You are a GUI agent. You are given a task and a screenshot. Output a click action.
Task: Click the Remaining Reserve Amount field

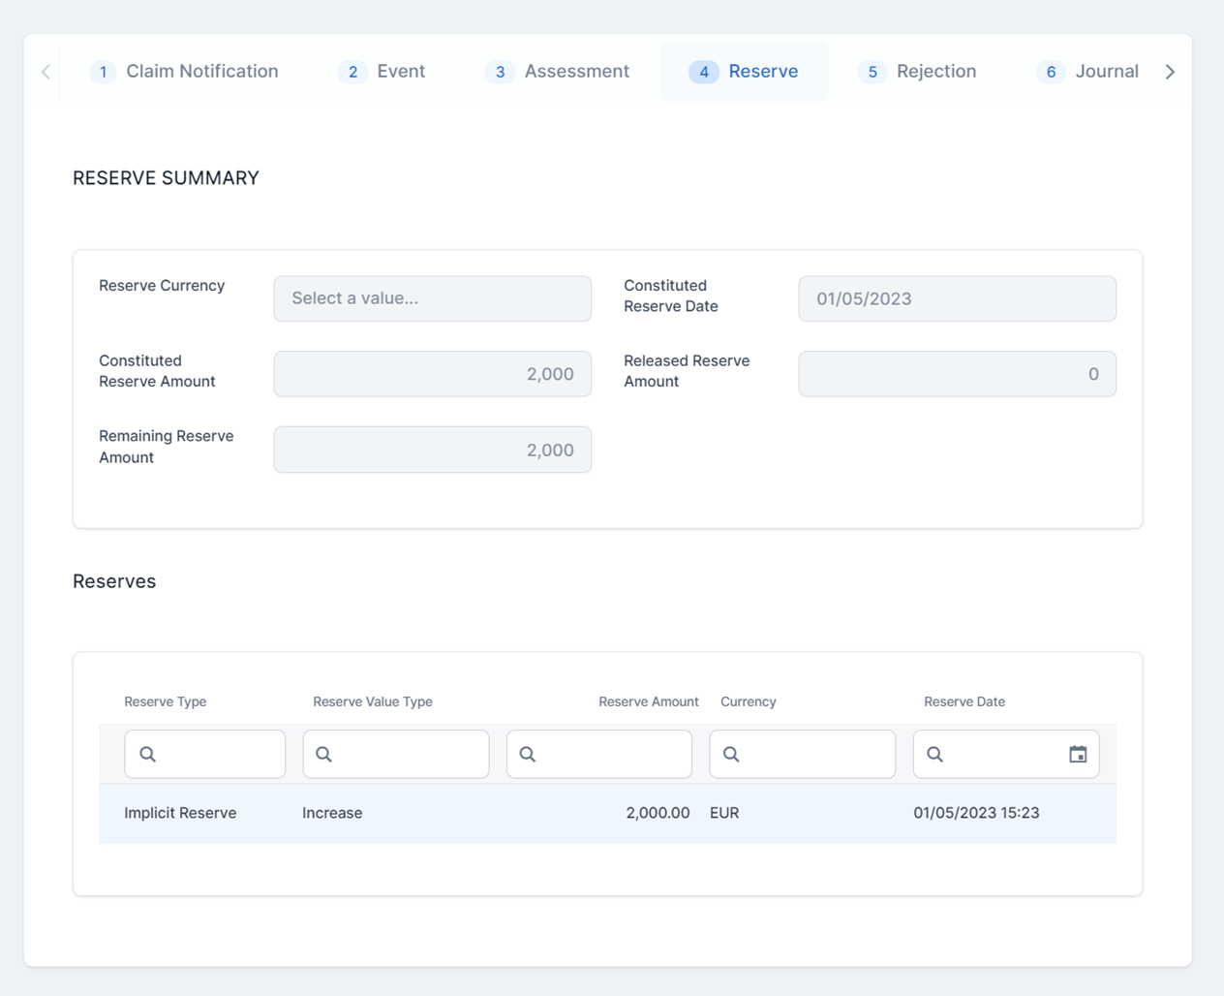432,450
